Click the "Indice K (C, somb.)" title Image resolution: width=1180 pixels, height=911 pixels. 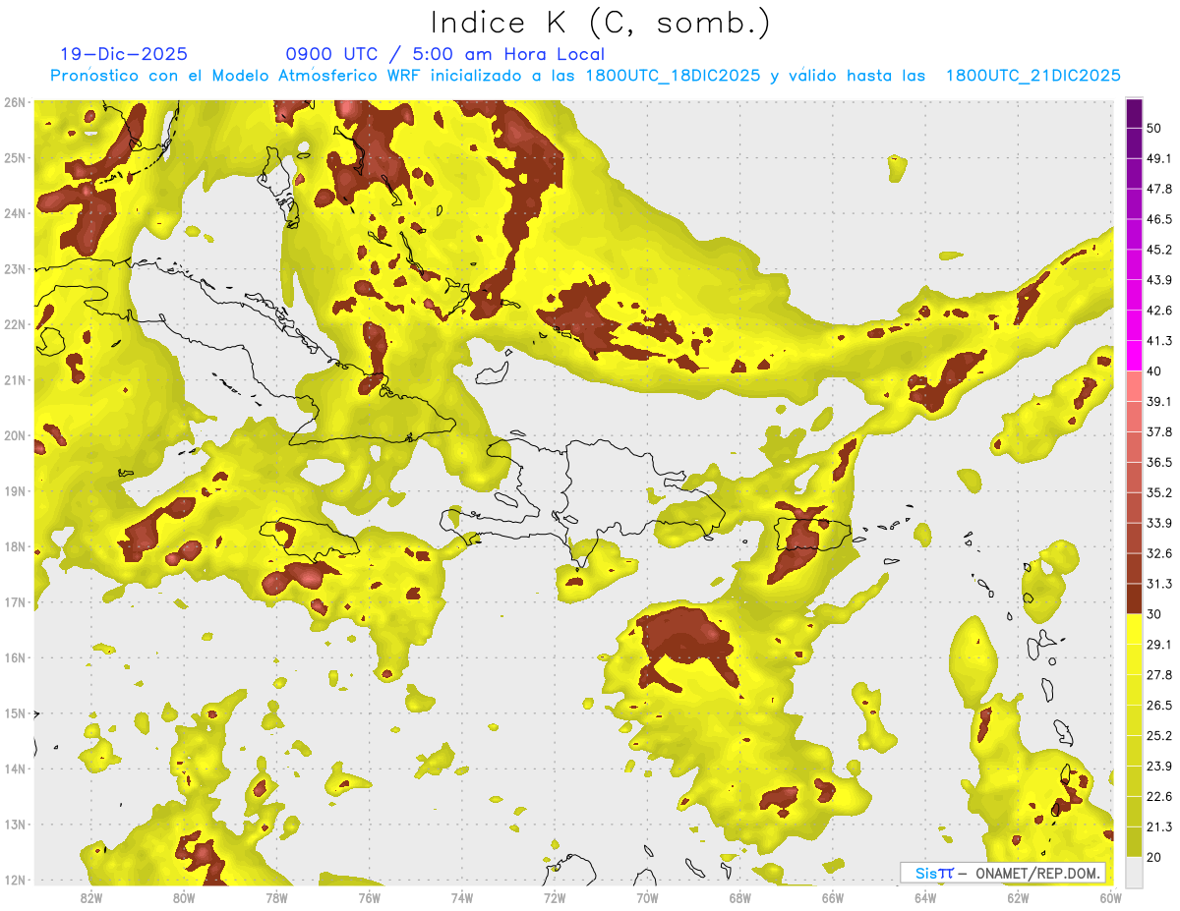(x=601, y=23)
